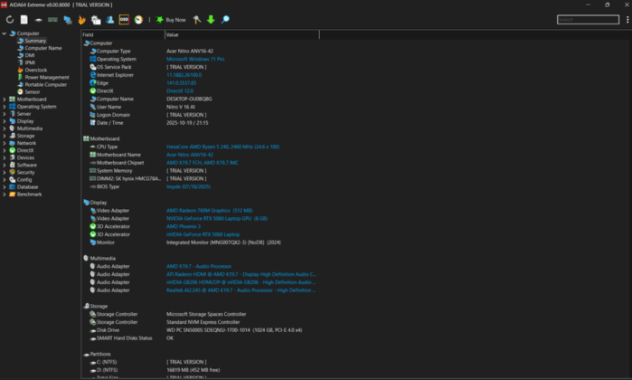
Task: Select Summary in the Computer tree
Action: pos(35,41)
